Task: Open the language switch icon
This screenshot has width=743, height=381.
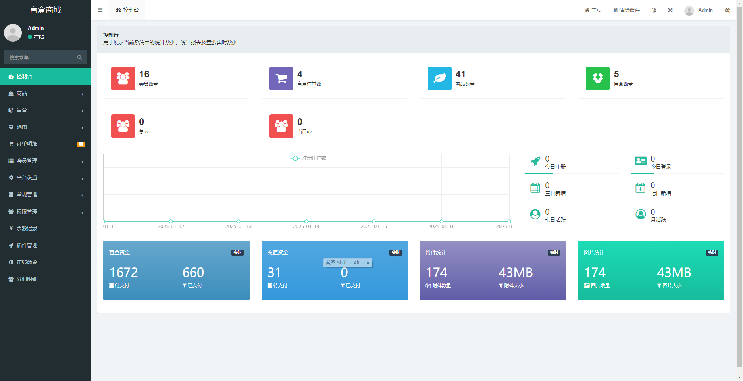Action: tap(654, 10)
